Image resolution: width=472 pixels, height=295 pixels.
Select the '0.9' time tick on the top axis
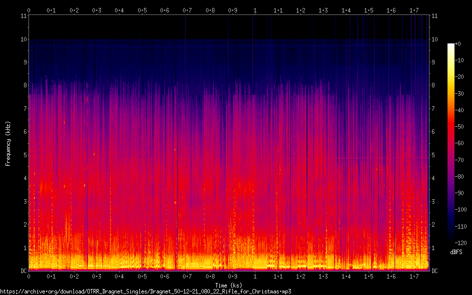(232, 10)
